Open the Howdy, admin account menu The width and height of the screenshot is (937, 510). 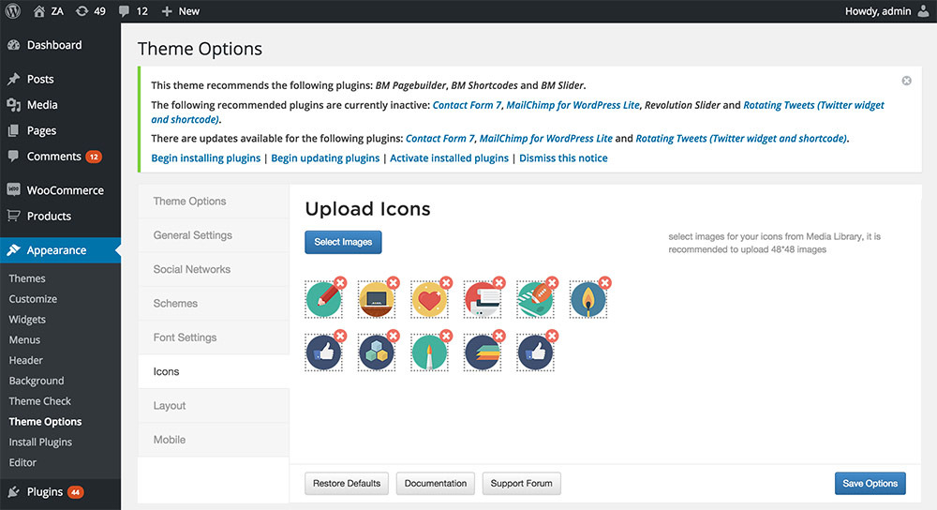(877, 11)
